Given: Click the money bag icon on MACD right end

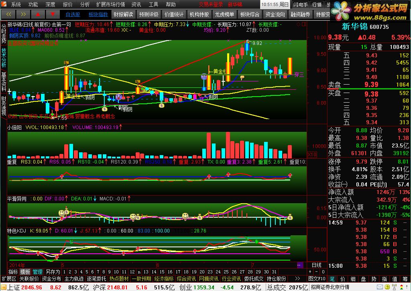Looking at the screenshot, I should coord(290,217).
